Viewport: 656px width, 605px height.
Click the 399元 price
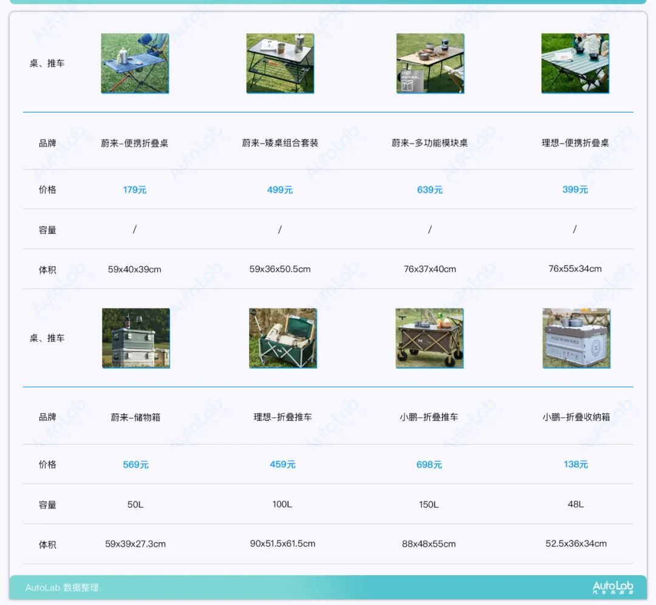[x=575, y=190]
